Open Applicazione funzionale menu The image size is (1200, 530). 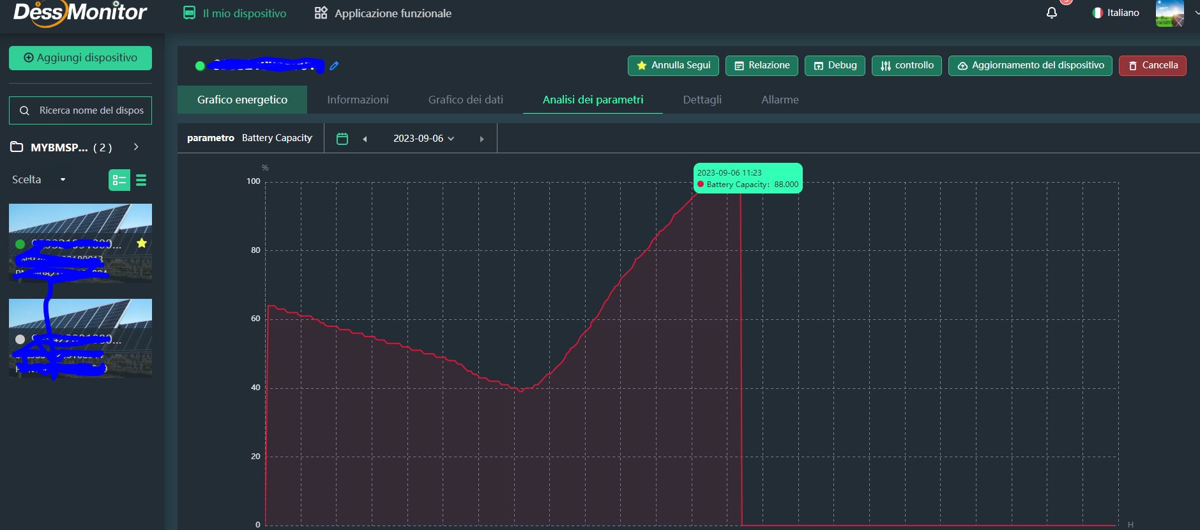pos(383,13)
